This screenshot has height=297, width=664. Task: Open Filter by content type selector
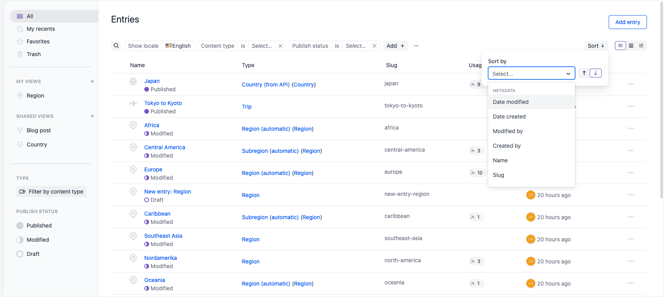[x=51, y=192]
